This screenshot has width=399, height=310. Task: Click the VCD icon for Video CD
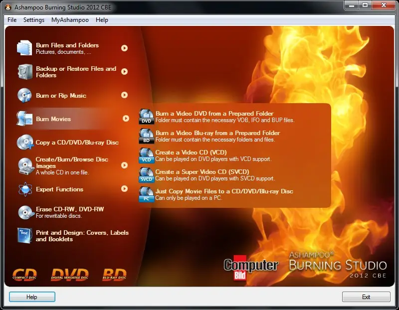[146, 155]
